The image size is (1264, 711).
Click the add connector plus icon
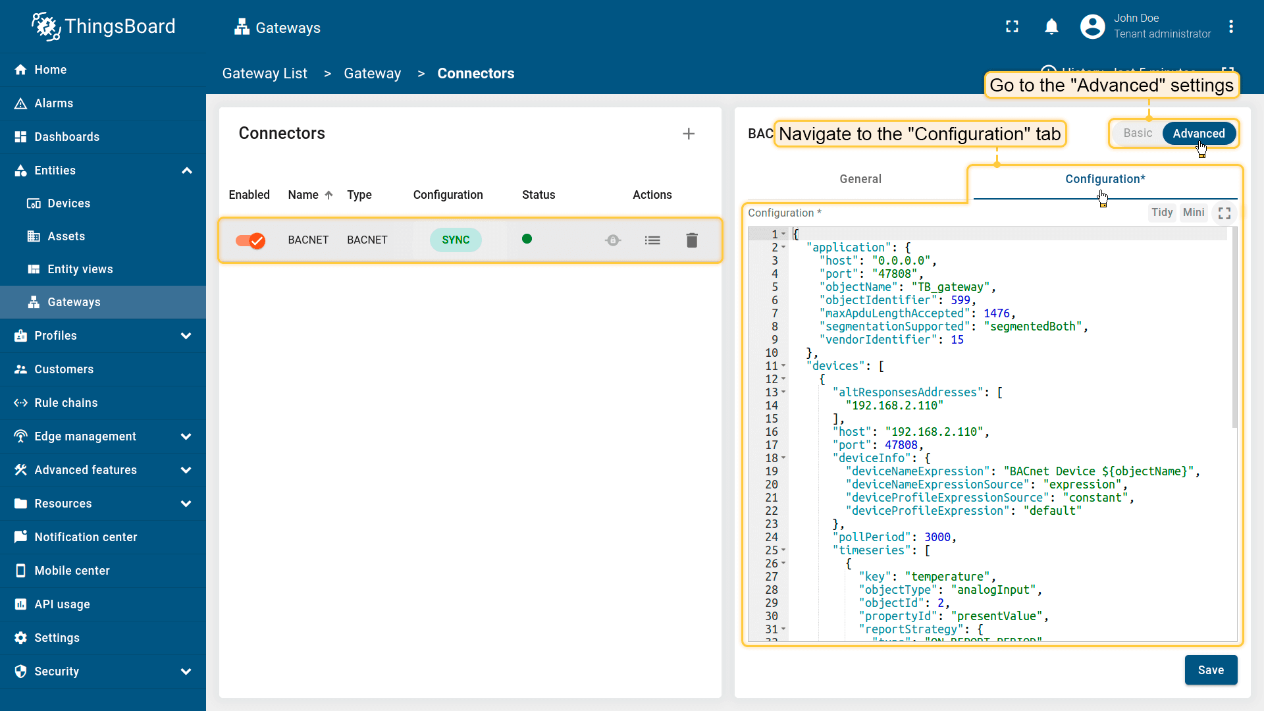tap(689, 134)
